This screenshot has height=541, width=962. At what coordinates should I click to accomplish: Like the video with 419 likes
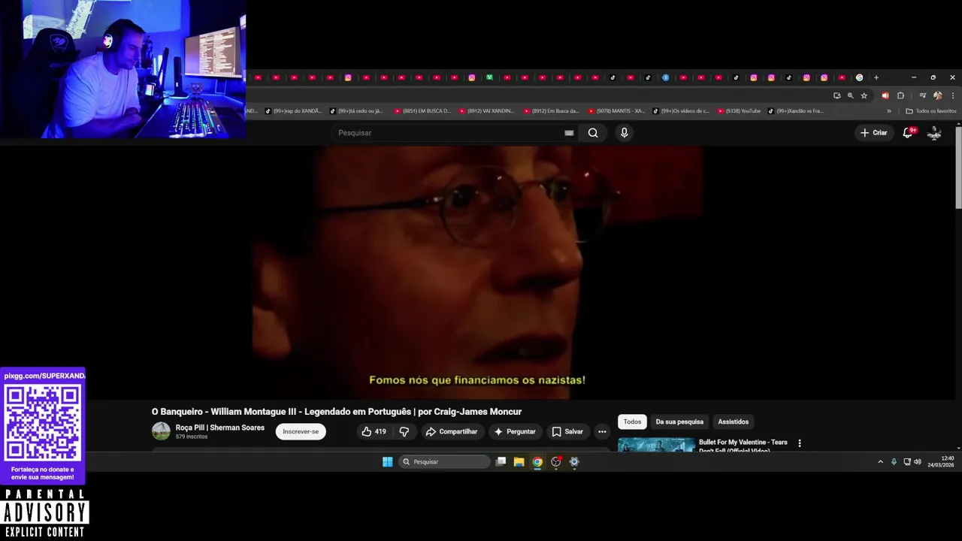[374, 431]
